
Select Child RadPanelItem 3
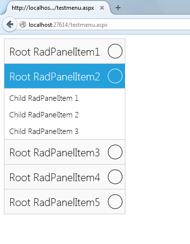click(x=44, y=131)
